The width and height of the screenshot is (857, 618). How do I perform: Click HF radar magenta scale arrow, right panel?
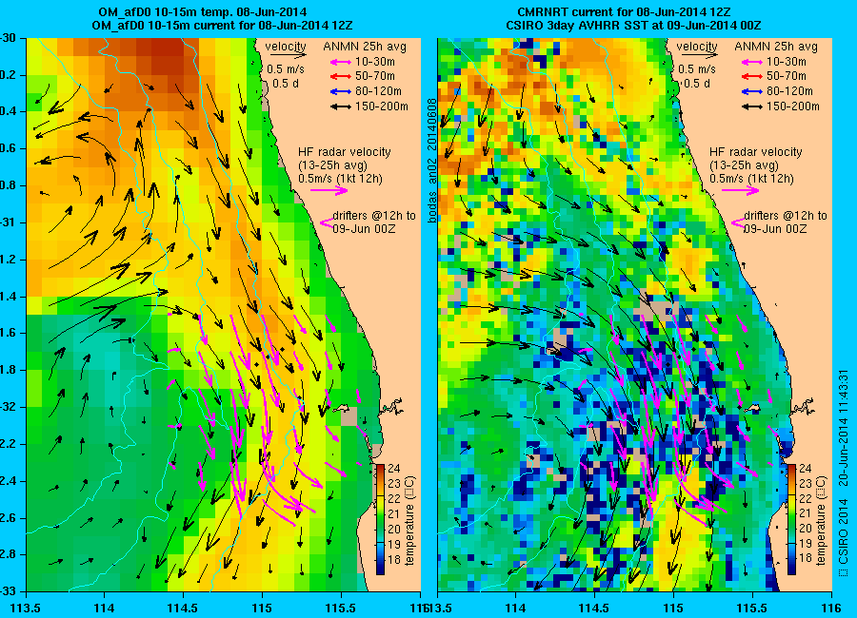point(741,190)
